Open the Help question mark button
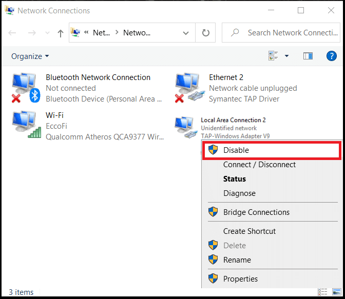 click(331, 56)
